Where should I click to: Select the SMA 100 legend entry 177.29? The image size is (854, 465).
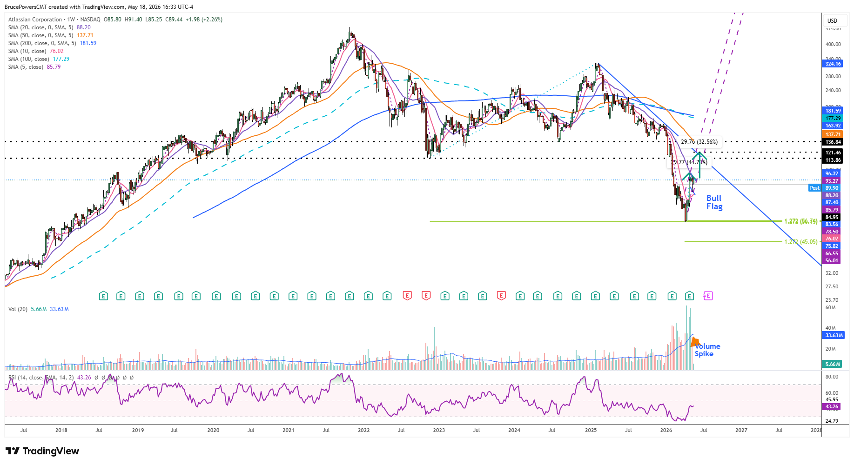(x=39, y=59)
